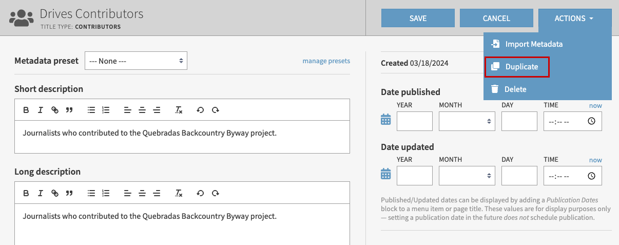This screenshot has width=619, height=245.
Task: Apply numbered list in Long description toolbar
Action: (106, 193)
